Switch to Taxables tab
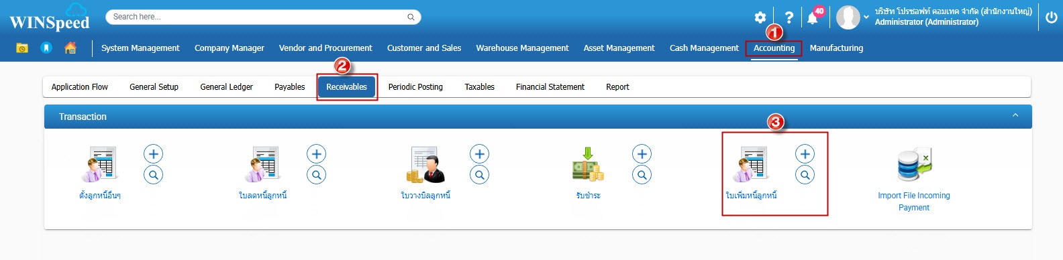 [x=480, y=87]
